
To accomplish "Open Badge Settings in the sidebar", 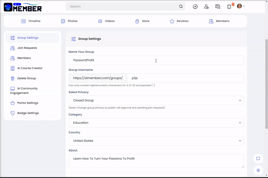I will tap(28, 113).
